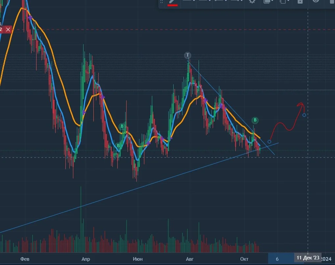Select the B marker on the blue average line
The image size is (335, 265).
(x=118, y=146)
